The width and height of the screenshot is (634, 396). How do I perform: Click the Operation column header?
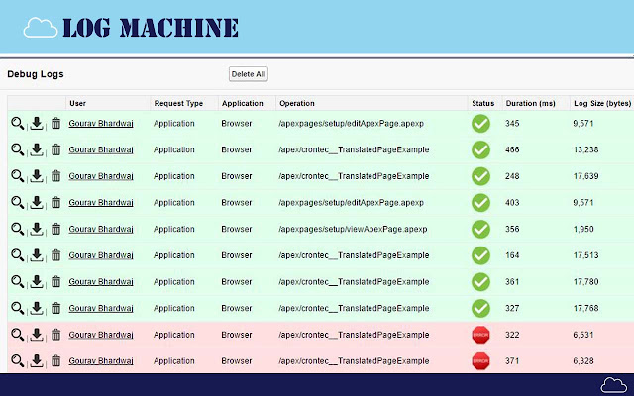pyautogui.click(x=297, y=103)
